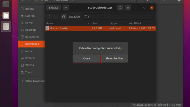Open search in archive manager header

click(x=120, y=8)
